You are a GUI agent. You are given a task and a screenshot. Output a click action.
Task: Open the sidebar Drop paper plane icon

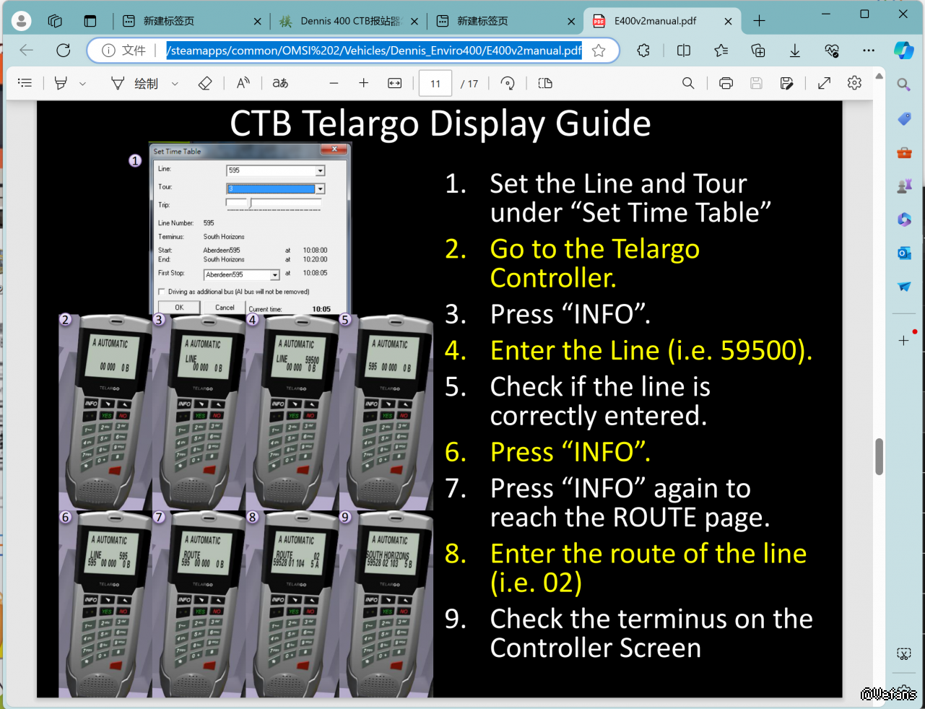click(904, 287)
